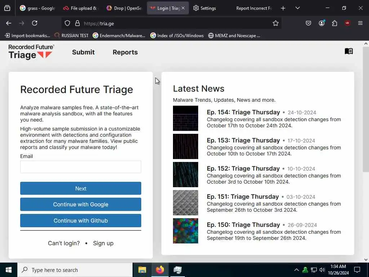The image size is (369, 277).
Task: Open thumbnail for Ep. 154 news
Action: [186, 118]
